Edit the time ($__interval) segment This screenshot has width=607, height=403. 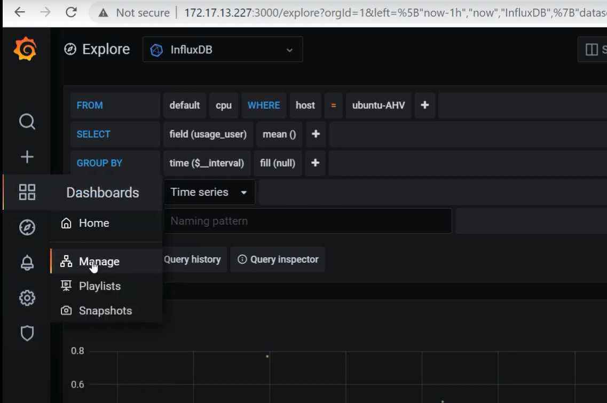point(207,163)
